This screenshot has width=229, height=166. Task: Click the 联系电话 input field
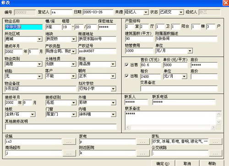coord(184,102)
